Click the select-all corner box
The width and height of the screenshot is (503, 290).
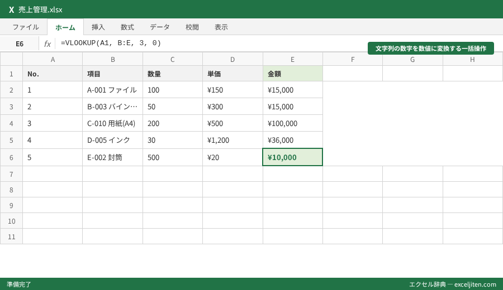[x=11, y=59]
